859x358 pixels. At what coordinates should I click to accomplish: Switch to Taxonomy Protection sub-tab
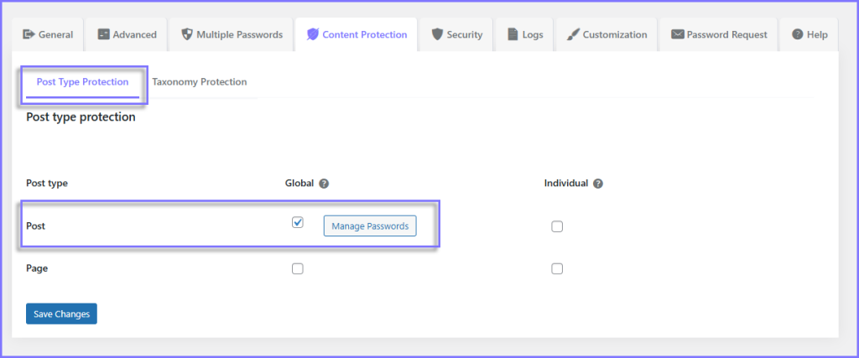coord(199,82)
